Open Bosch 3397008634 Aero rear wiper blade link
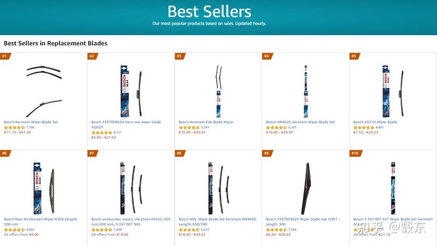 tap(126, 124)
